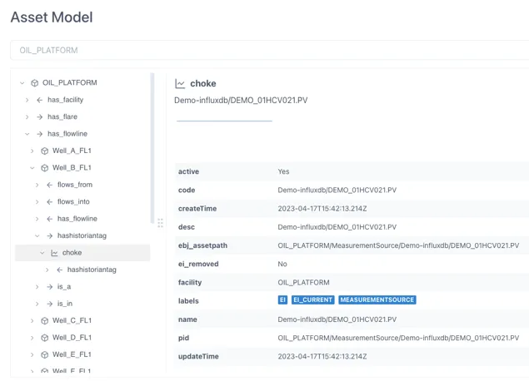This screenshot has height=381, width=529.
Task: Expand the is_in node
Action: click(x=37, y=304)
